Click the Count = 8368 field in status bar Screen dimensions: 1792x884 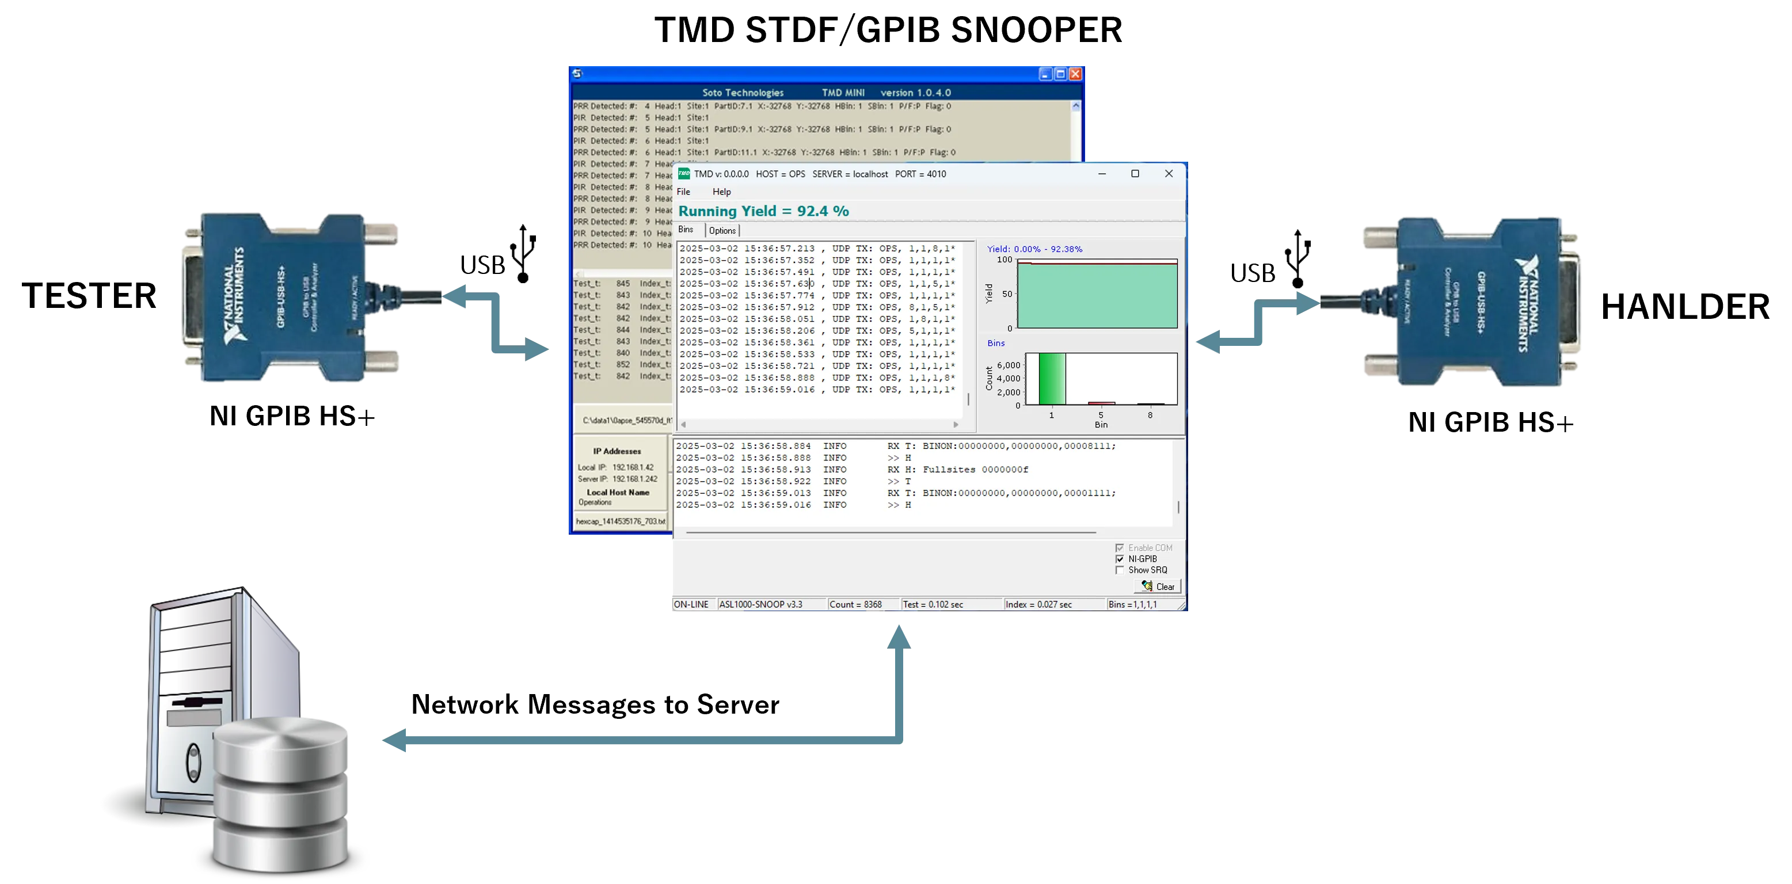tap(855, 604)
